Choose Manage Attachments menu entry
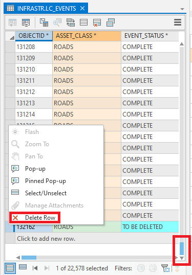Image resolution: width=192 pixels, height=275 pixels. tap(56, 205)
